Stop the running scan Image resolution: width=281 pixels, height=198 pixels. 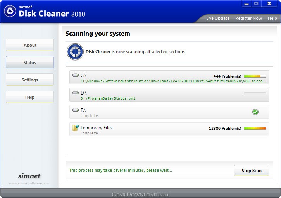pyautogui.click(x=252, y=171)
